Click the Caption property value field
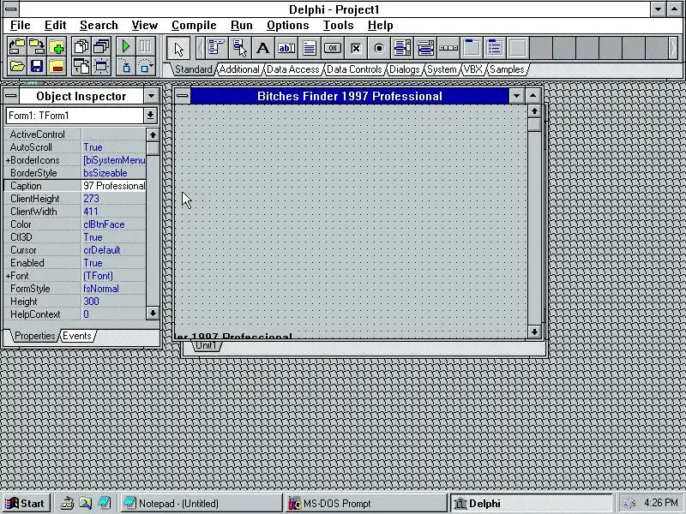Image resolution: width=686 pixels, height=514 pixels. click(114, 186)
